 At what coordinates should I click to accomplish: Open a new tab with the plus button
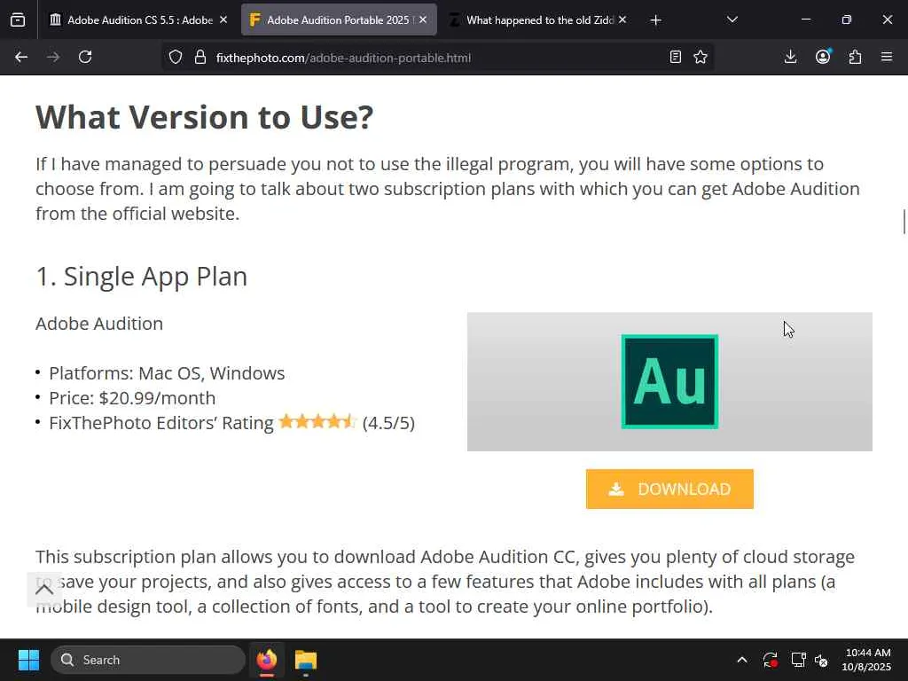(655, 20)
